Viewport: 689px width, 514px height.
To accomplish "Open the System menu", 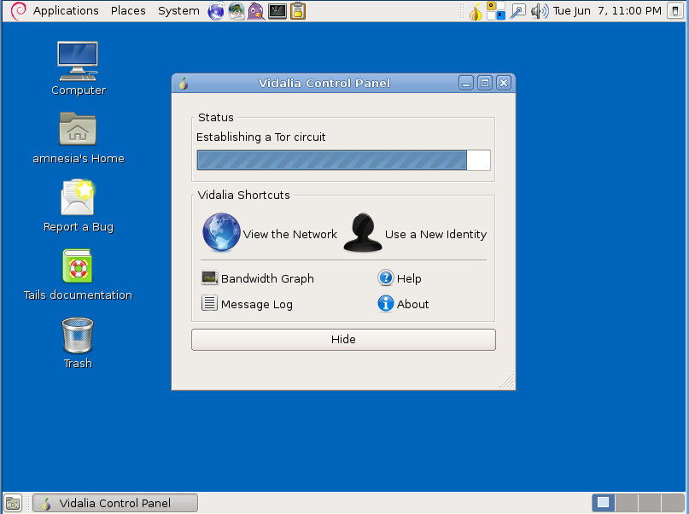I will (178, 10).
